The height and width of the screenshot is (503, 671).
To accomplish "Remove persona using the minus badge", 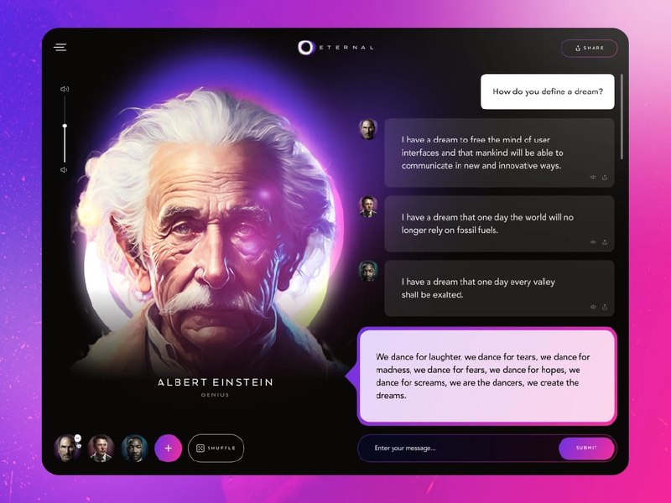I will (x=77, y=438).
